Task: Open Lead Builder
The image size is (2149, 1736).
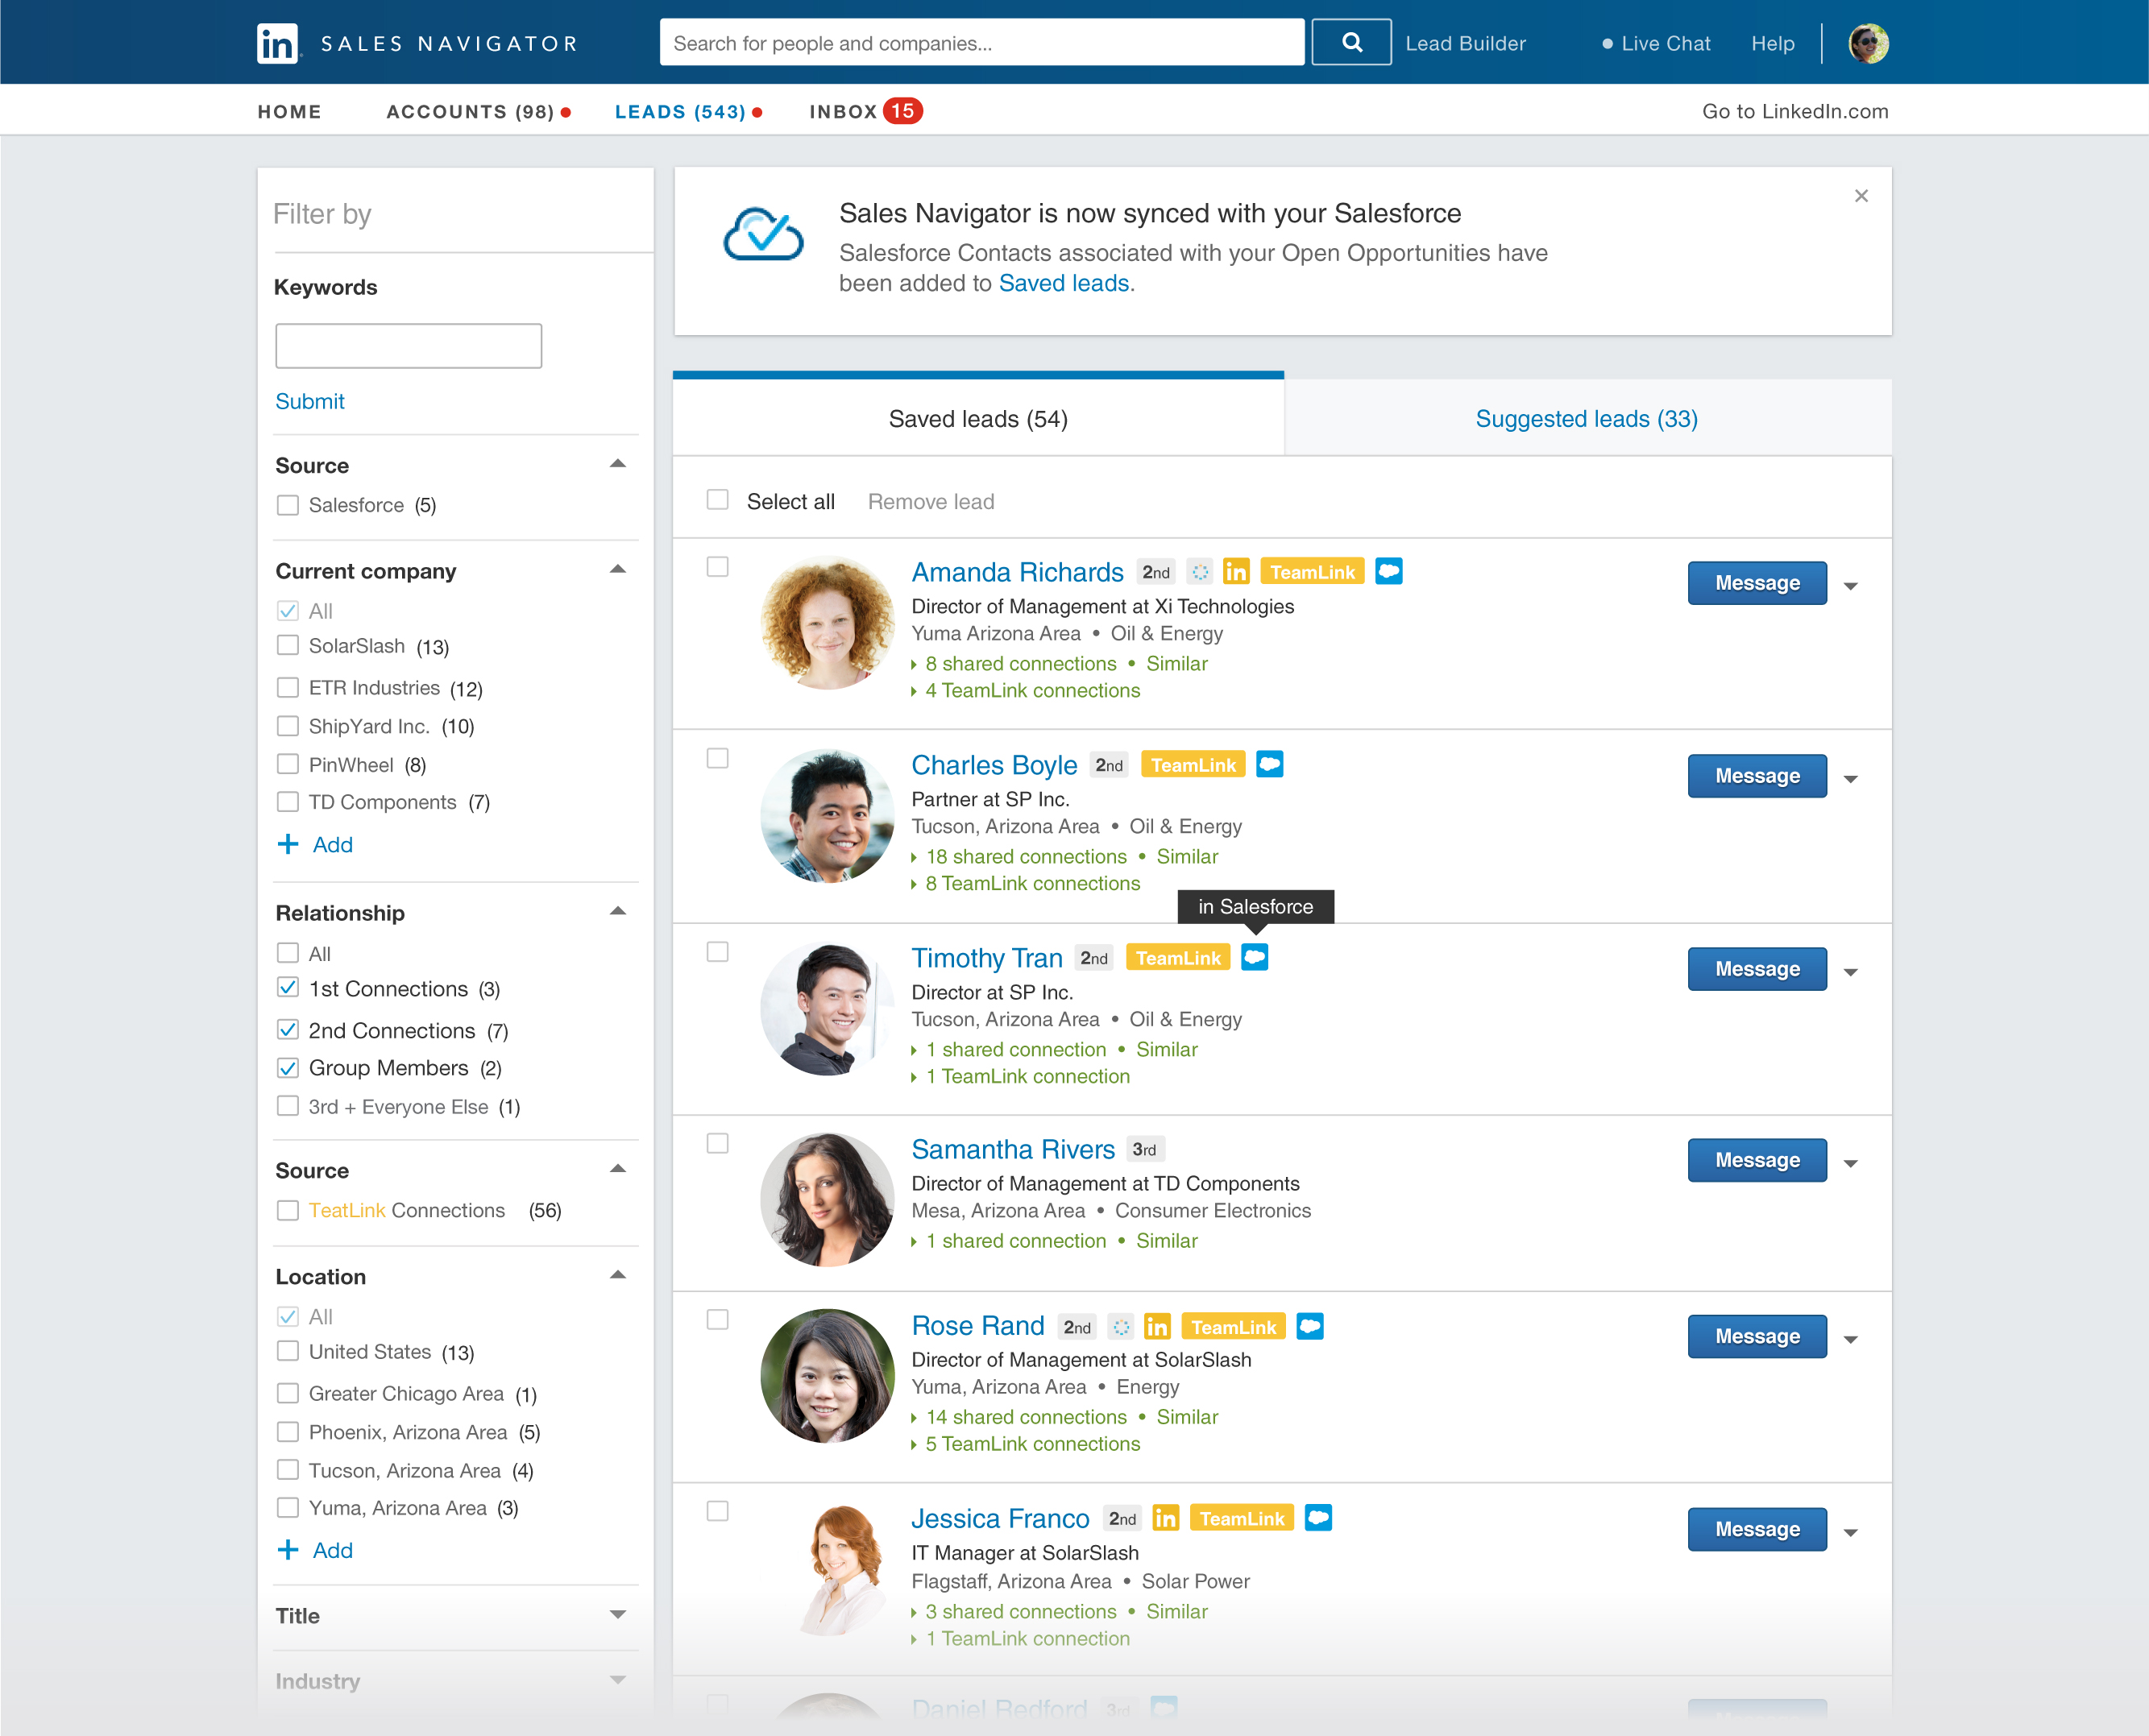Action: (1465, 43)
